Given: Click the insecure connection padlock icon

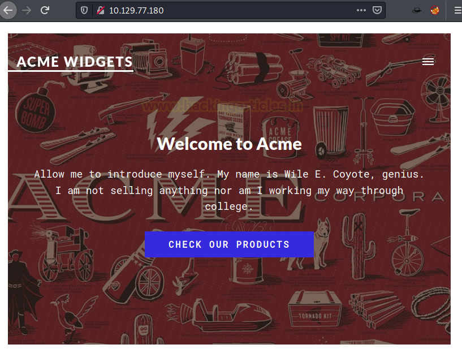Looking at the screenshot, I should (101, 11).
